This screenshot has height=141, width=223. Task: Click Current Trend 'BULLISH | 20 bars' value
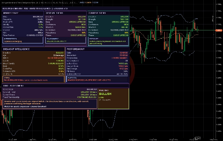point(89,95)
